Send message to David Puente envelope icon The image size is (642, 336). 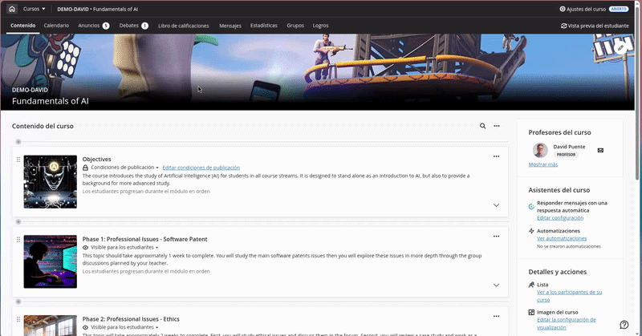600,150
